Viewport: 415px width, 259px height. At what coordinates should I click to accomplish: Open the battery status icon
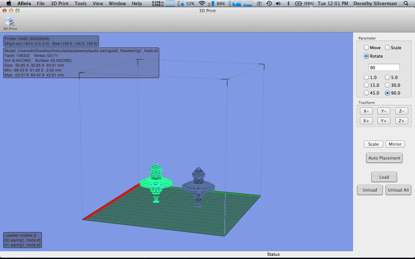pos(298,4)
